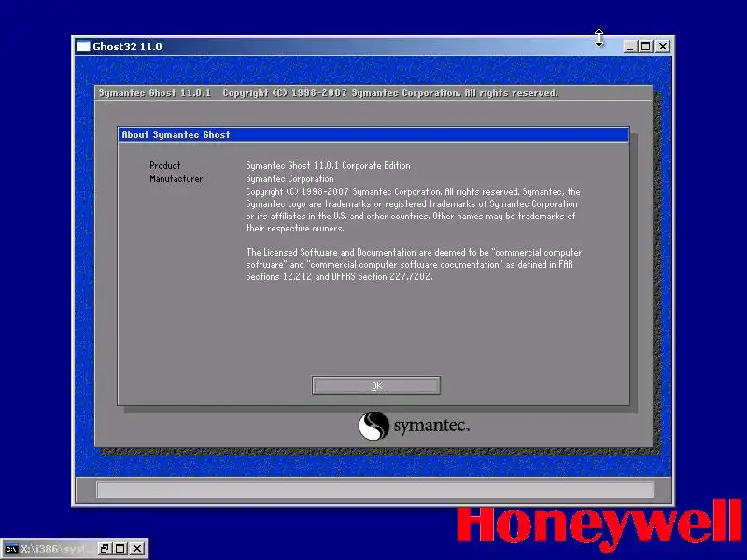
Task: Click the "Product" label
Action: point(165,166)
